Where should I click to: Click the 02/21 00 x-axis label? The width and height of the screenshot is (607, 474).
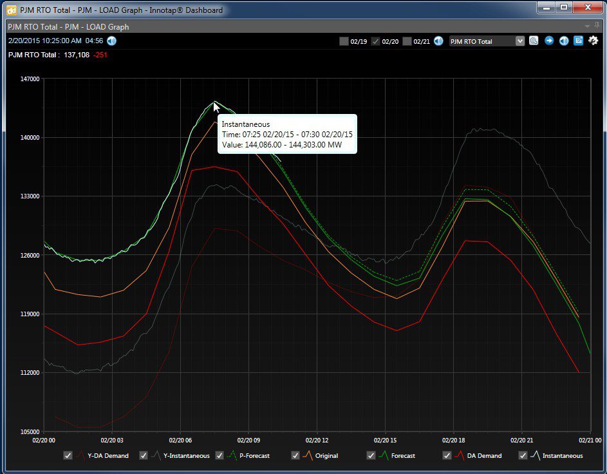pyautogui.click(x=590, y=441)
